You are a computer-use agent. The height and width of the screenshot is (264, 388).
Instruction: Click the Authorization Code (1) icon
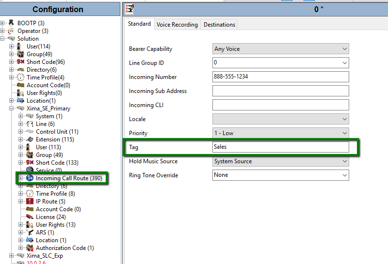[x=30, y=248]
